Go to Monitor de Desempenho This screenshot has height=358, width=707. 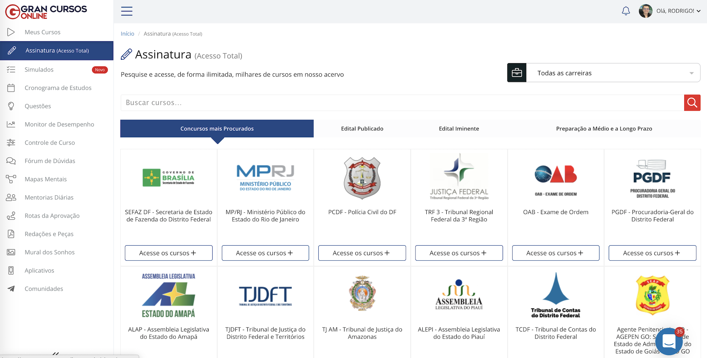click(59, 124)
